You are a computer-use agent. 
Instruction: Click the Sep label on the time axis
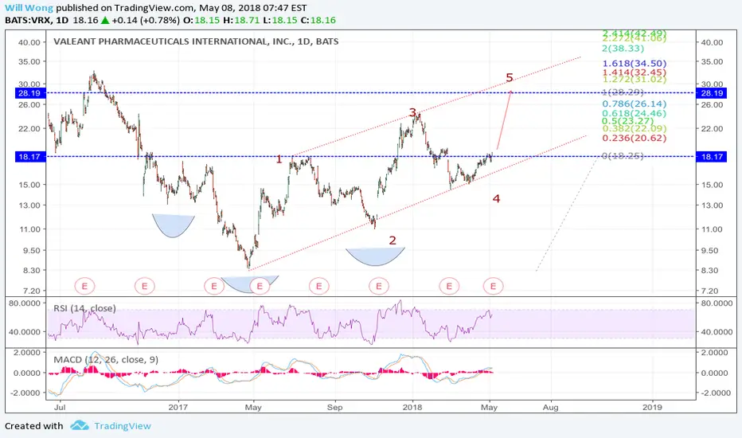pyautogui.click(x=334, y=407)
